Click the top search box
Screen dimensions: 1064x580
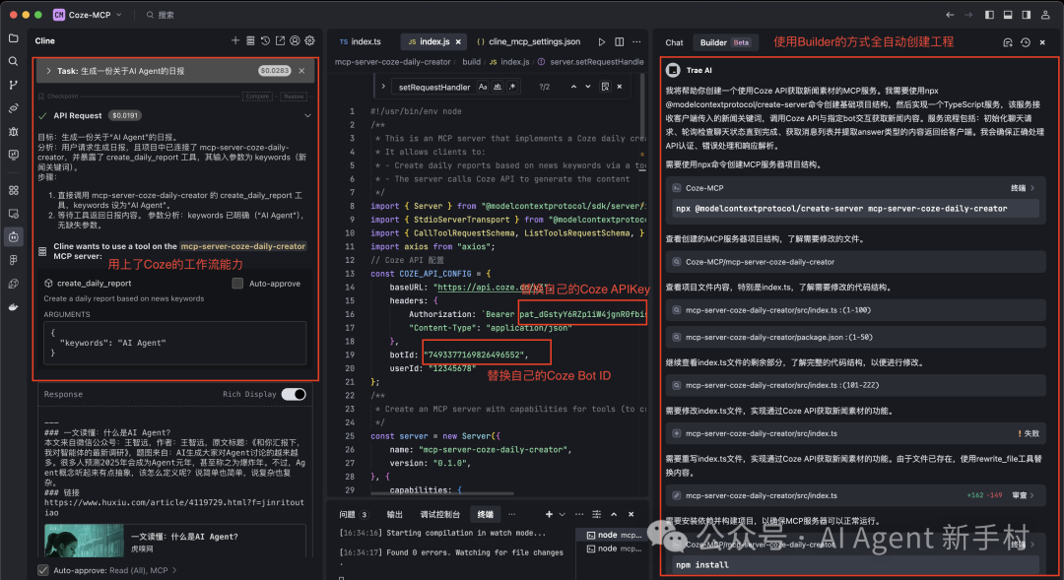[x=161, y=14]
